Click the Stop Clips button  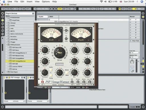point(135,41)
